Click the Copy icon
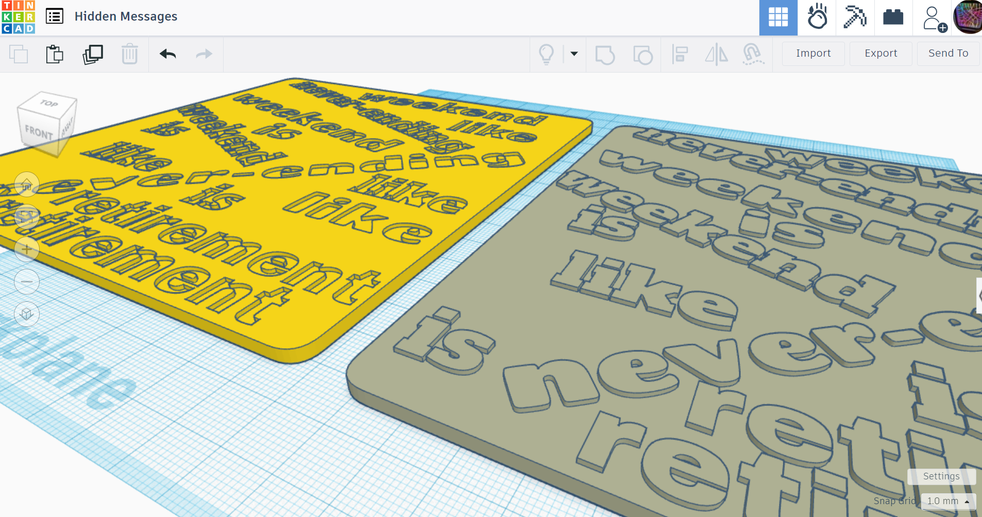Screen dimensions: 982x517 coord(19,54)
